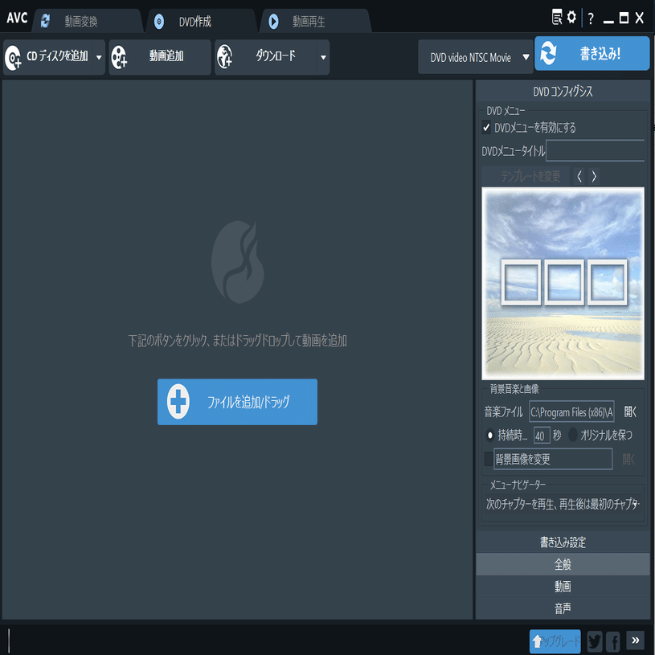Select the 動画 burn settings section

click(563, 586)
